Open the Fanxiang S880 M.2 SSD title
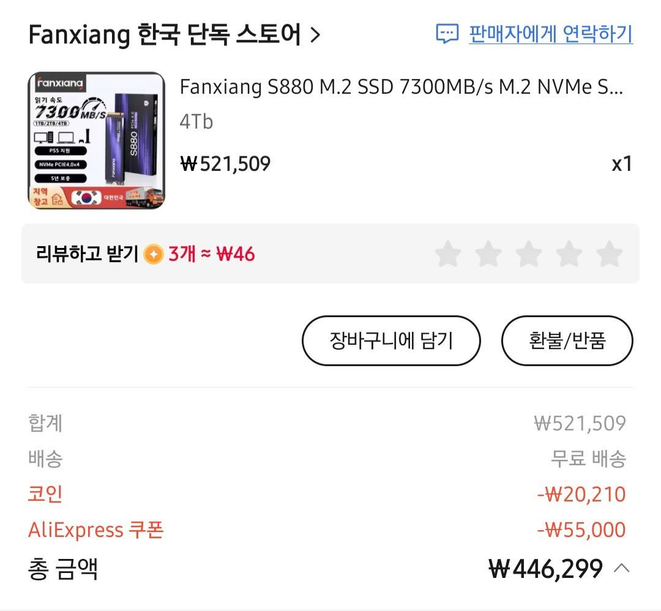661x611 pixels. coord(401,88)
